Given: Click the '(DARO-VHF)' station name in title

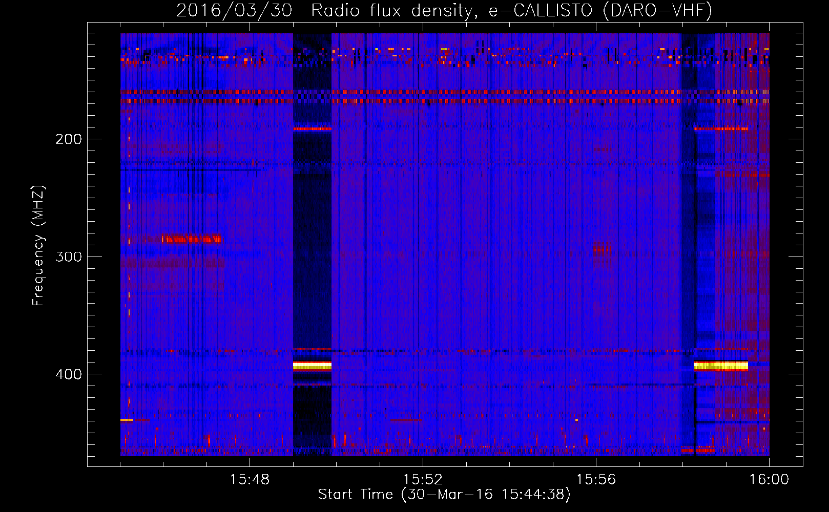Looking at the screenshot, I should coord(657,10).
